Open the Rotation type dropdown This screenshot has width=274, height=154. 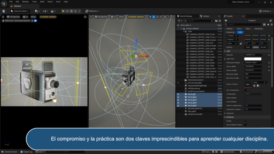[x=232, y=40]
